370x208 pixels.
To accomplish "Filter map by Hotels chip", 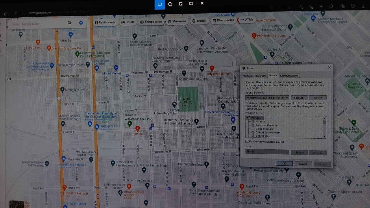I will click(x=128, y=22).
